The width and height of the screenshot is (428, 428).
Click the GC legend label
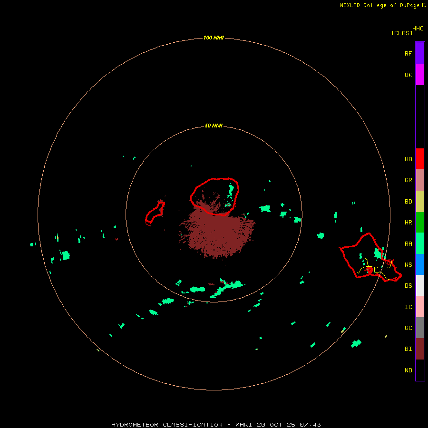pos(408,328)
